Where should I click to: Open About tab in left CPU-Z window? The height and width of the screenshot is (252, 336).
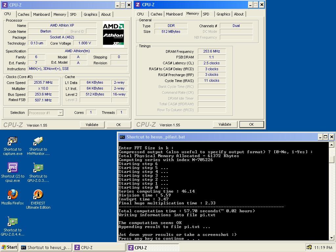[x=106, y=14]
